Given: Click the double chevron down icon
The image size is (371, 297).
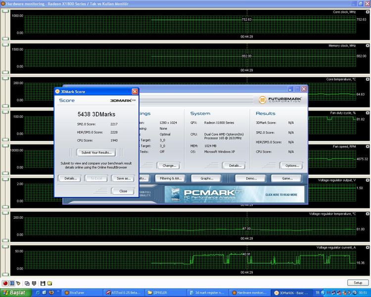Looking at the screenshot, I should pos(34,283).
